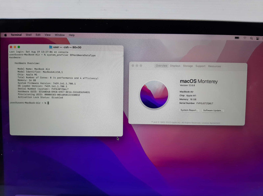Zoom the Terminal window with green button
The width and height of the screenshot is (263, 196).
click(19, 47)
